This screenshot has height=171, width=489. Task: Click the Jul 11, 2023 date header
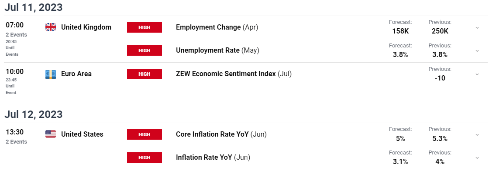(33, 7)
